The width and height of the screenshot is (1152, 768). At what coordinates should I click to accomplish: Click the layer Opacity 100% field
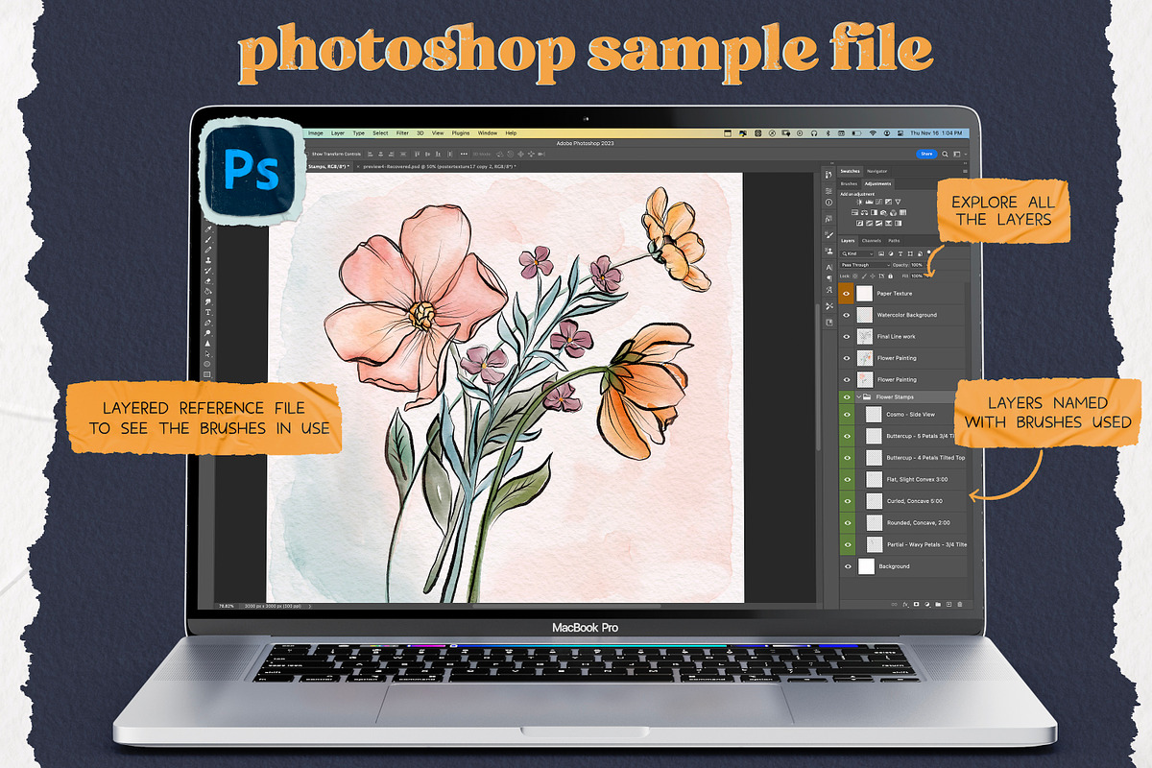[917, 265]
